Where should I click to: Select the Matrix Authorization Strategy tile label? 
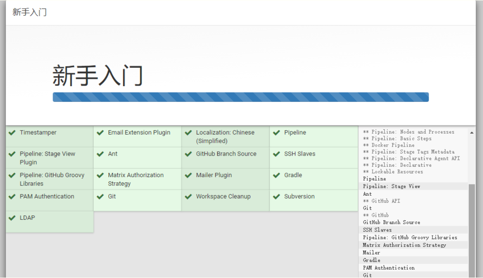pyautogui.click(x=136, y=179)
